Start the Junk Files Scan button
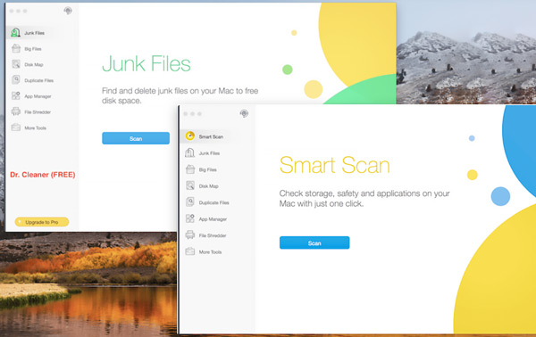The height and width of the screenshot is (337, 536). (136, 138)
